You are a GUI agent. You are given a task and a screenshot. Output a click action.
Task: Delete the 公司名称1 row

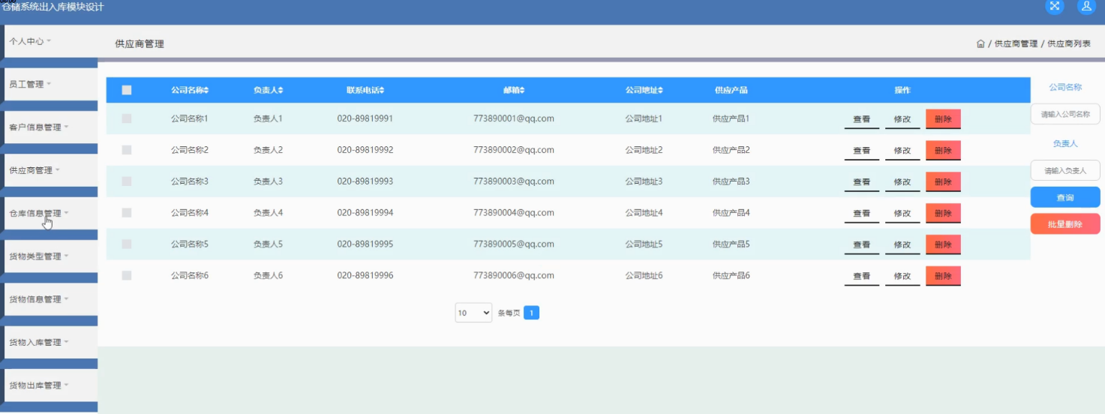(943, 119)
